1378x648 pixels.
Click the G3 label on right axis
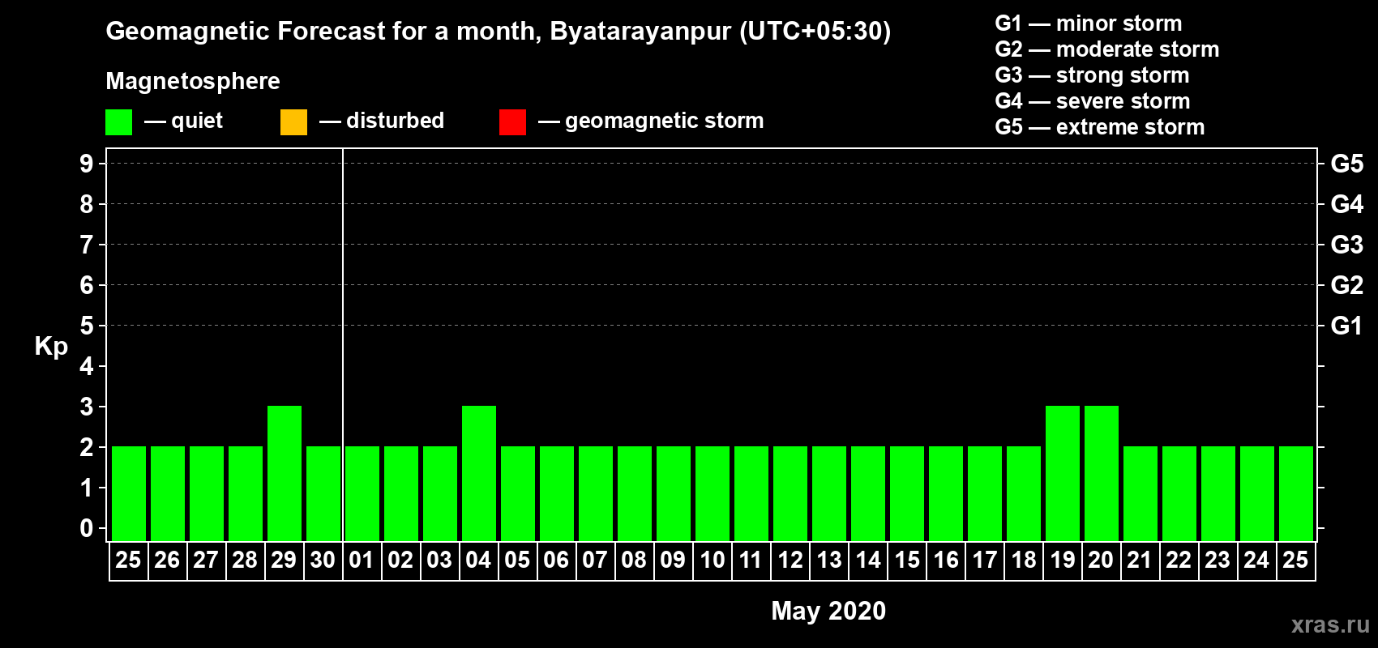coord(1346,245)
